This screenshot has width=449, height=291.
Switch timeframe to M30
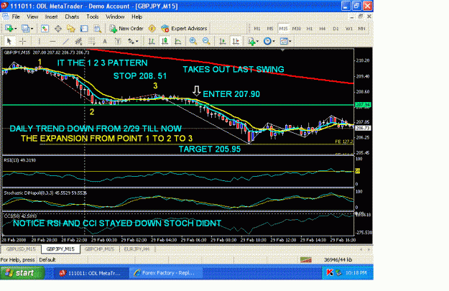coord(297,29)
